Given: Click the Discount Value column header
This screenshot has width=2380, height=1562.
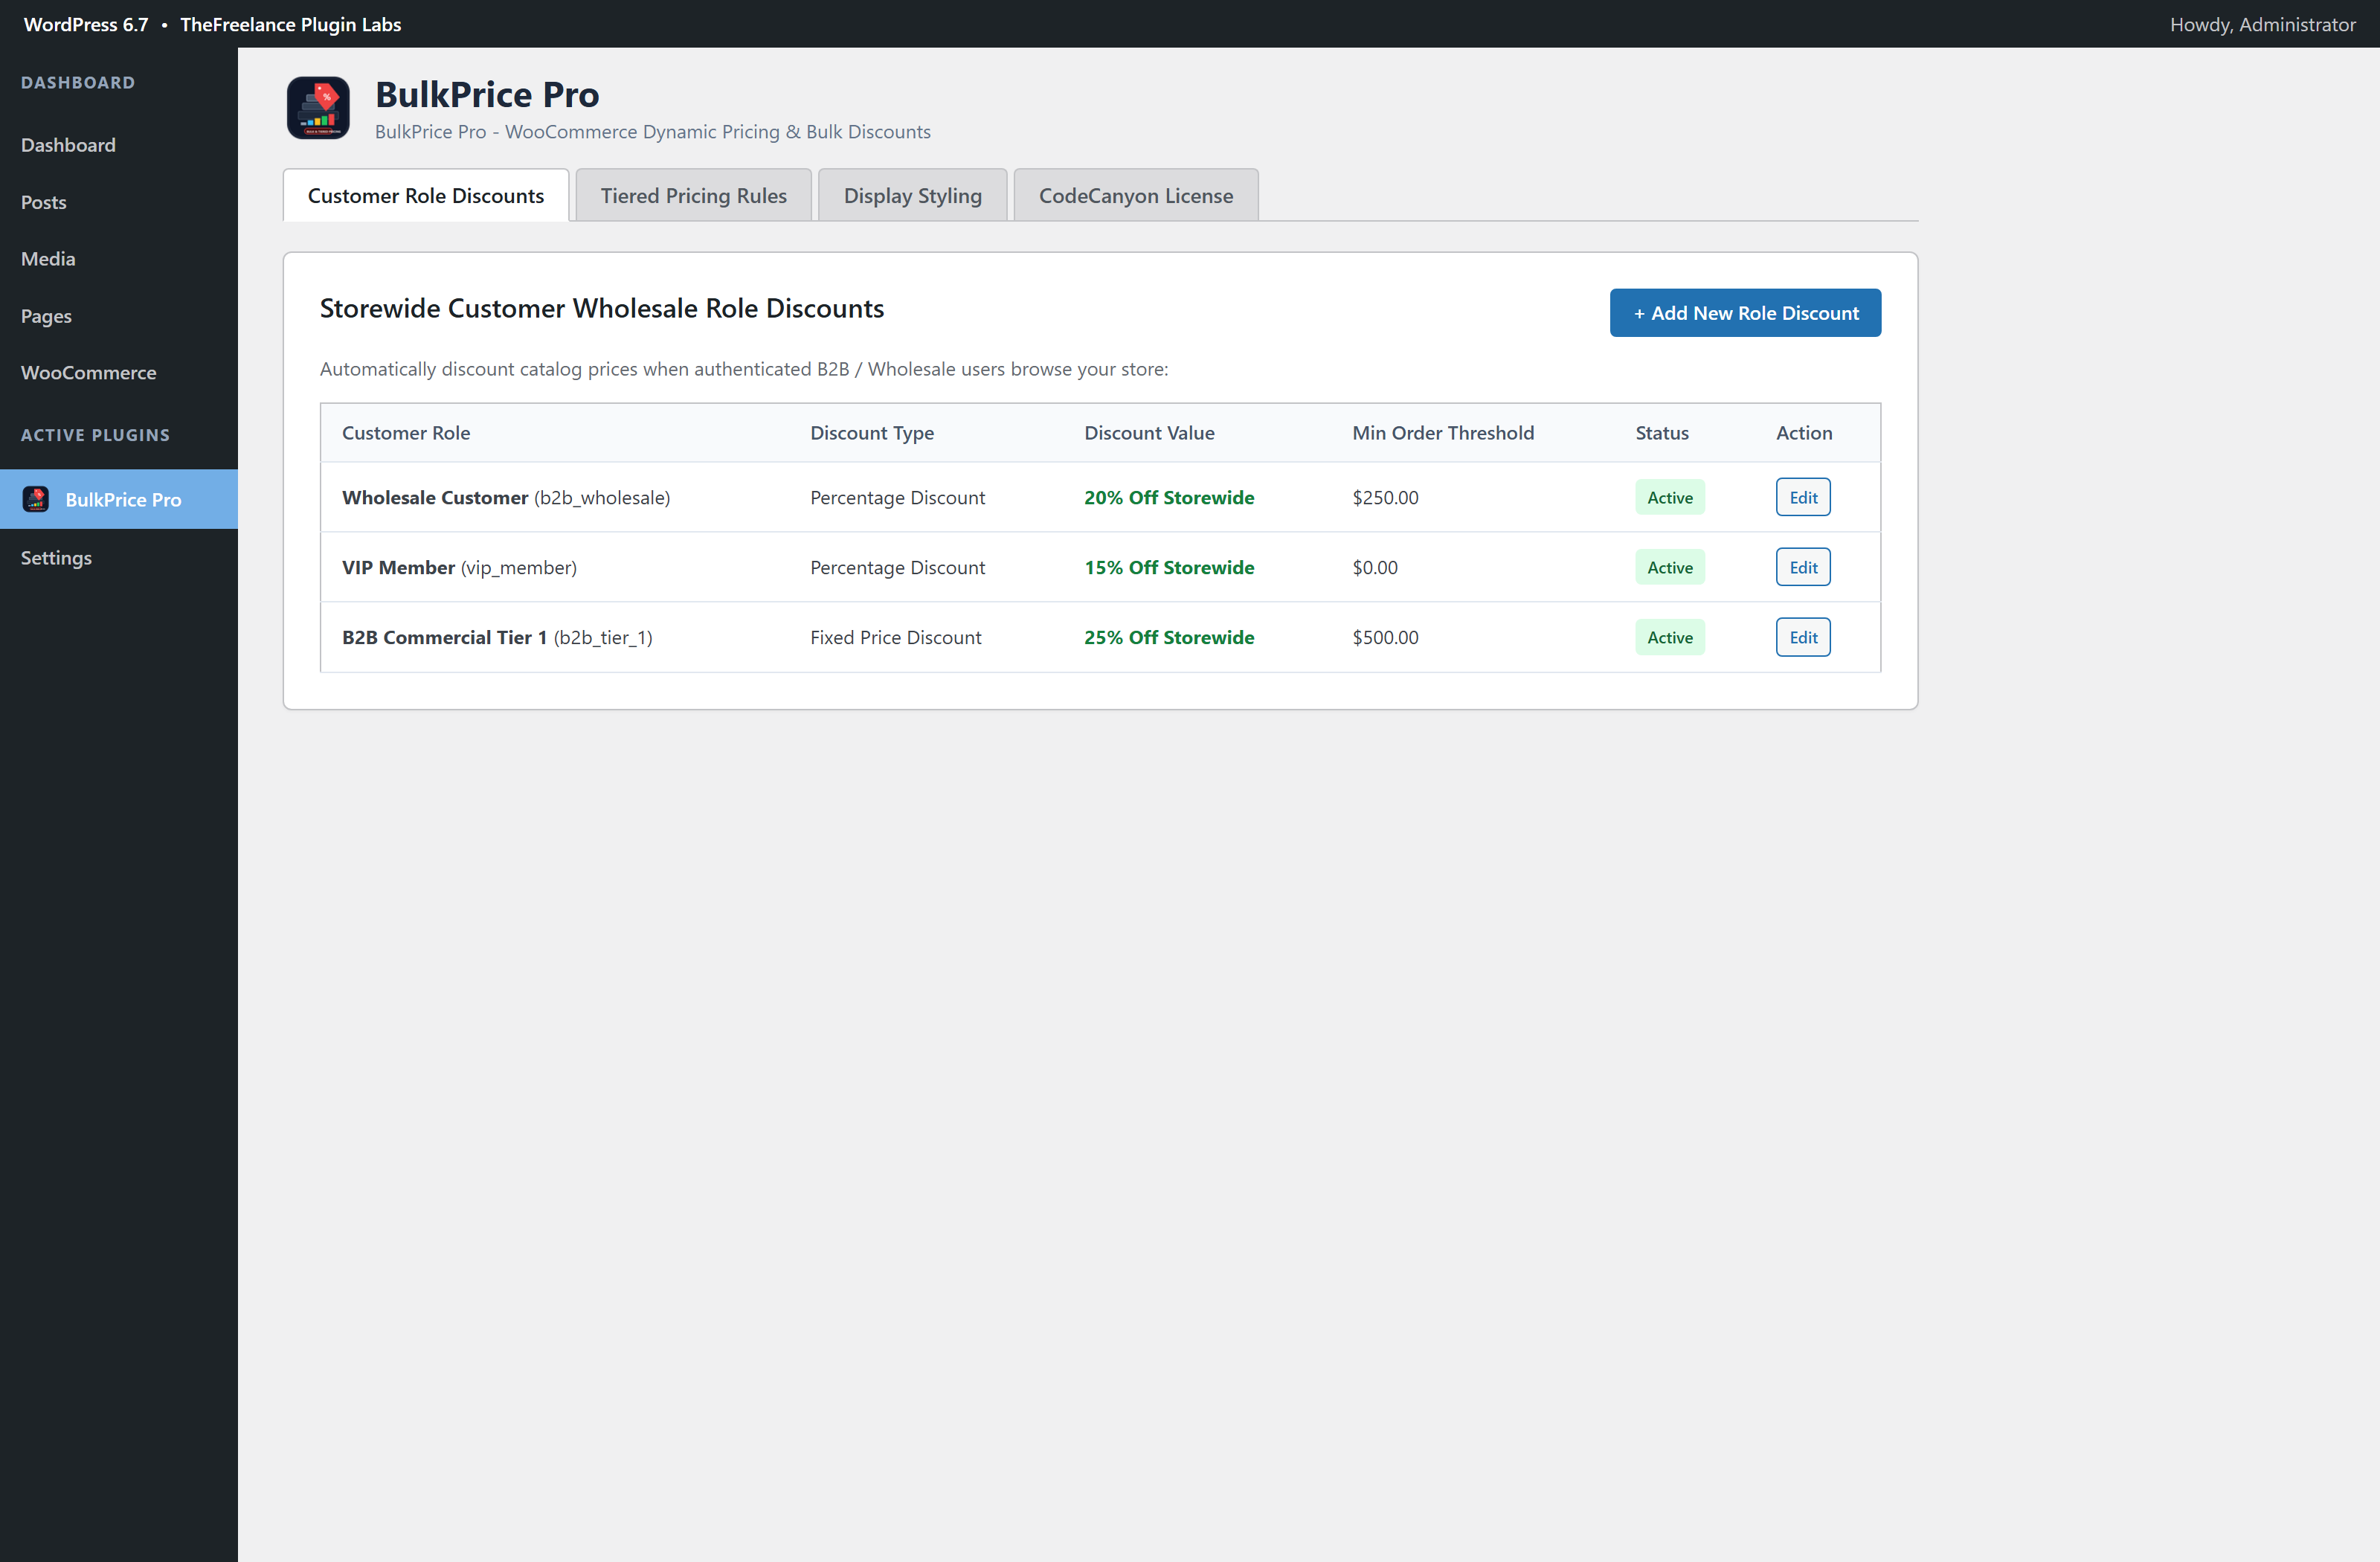Looking at the screenshot, I should click(1149, 433).
